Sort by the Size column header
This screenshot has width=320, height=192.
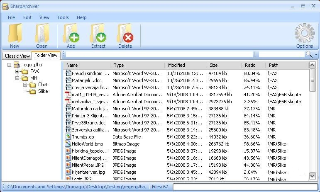[224, 65]
